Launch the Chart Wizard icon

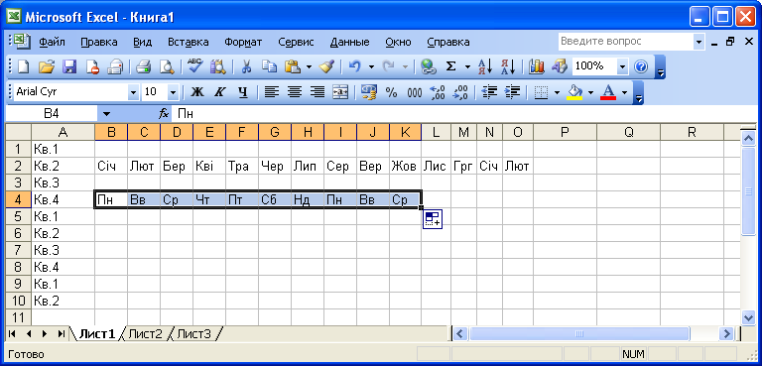pos(537,66)
